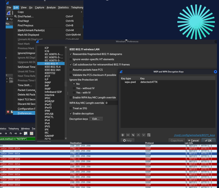The width and height of the screenshot is (219, 188).
Task: Select ISAKMP in the protocol list
Action: (x=49, y=136)
